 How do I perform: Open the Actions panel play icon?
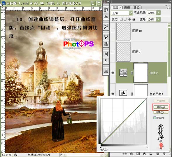(106, 16)
